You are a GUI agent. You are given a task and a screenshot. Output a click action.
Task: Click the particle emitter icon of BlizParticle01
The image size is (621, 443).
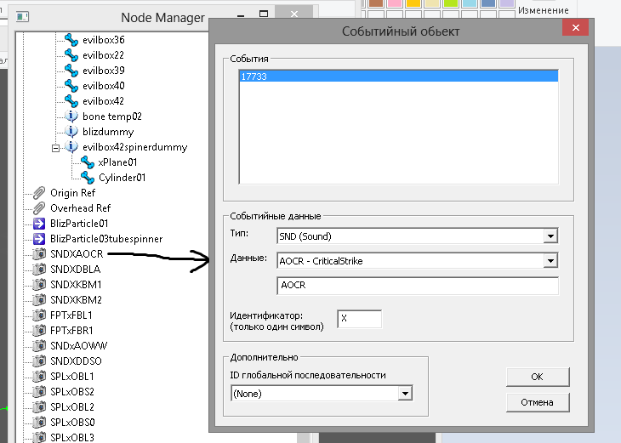tap(39, 224)
